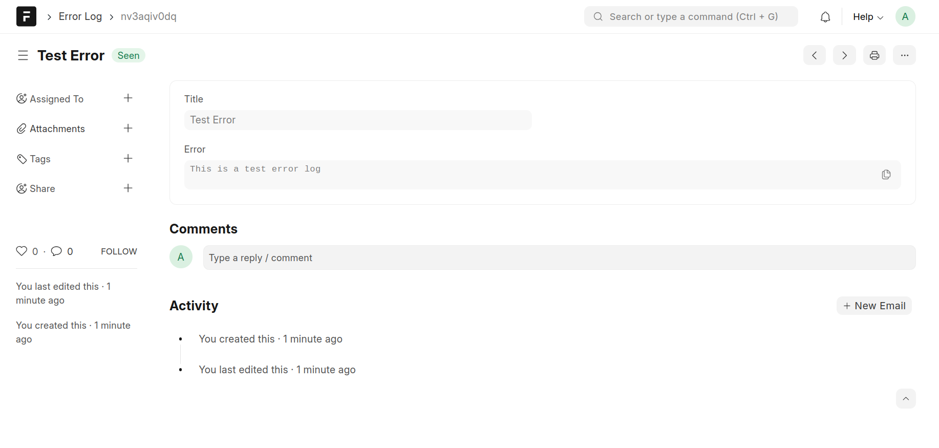Navigate to Error Log breadcrumb
The width and height of the screenshot is (939, 448).
pos(80,16)
